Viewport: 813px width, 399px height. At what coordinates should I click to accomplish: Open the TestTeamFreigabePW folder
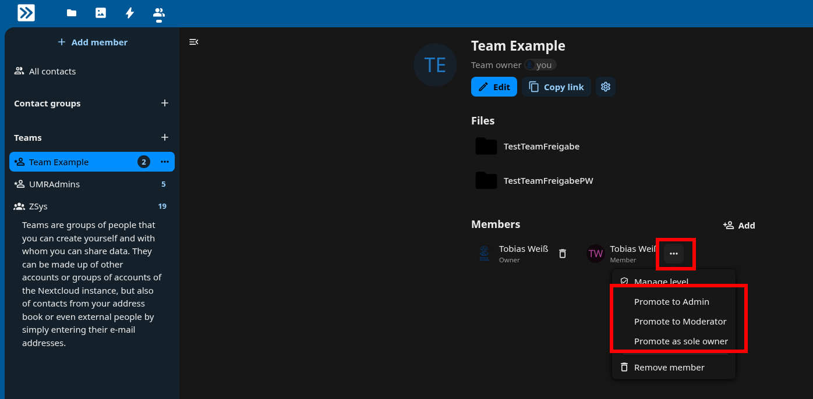point(548,180)
